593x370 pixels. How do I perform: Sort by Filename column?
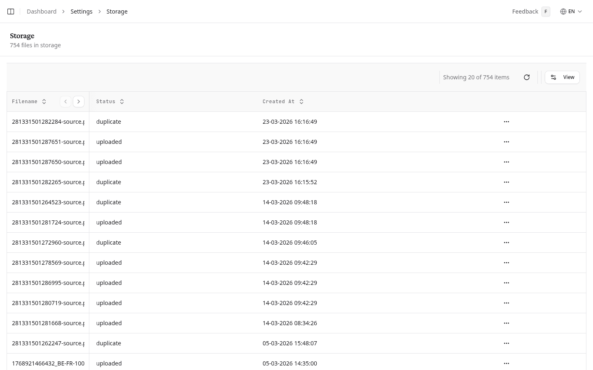(29, 102)
